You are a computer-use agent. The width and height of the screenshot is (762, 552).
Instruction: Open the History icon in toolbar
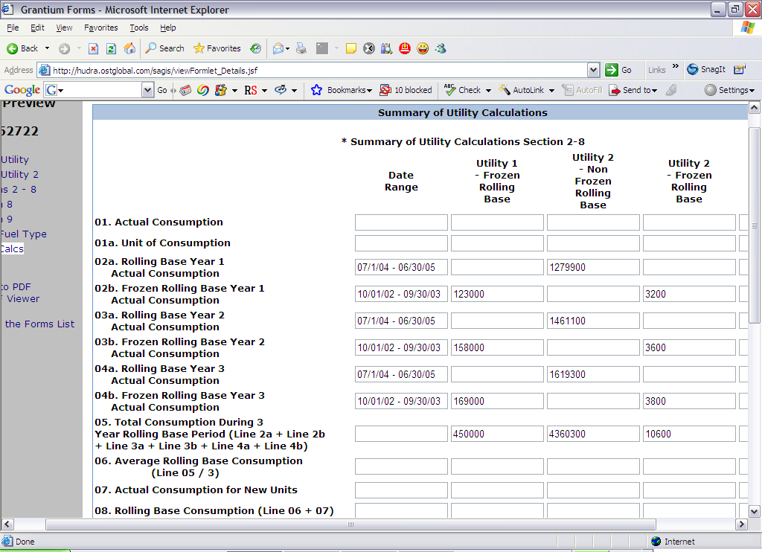coord(255,48)
